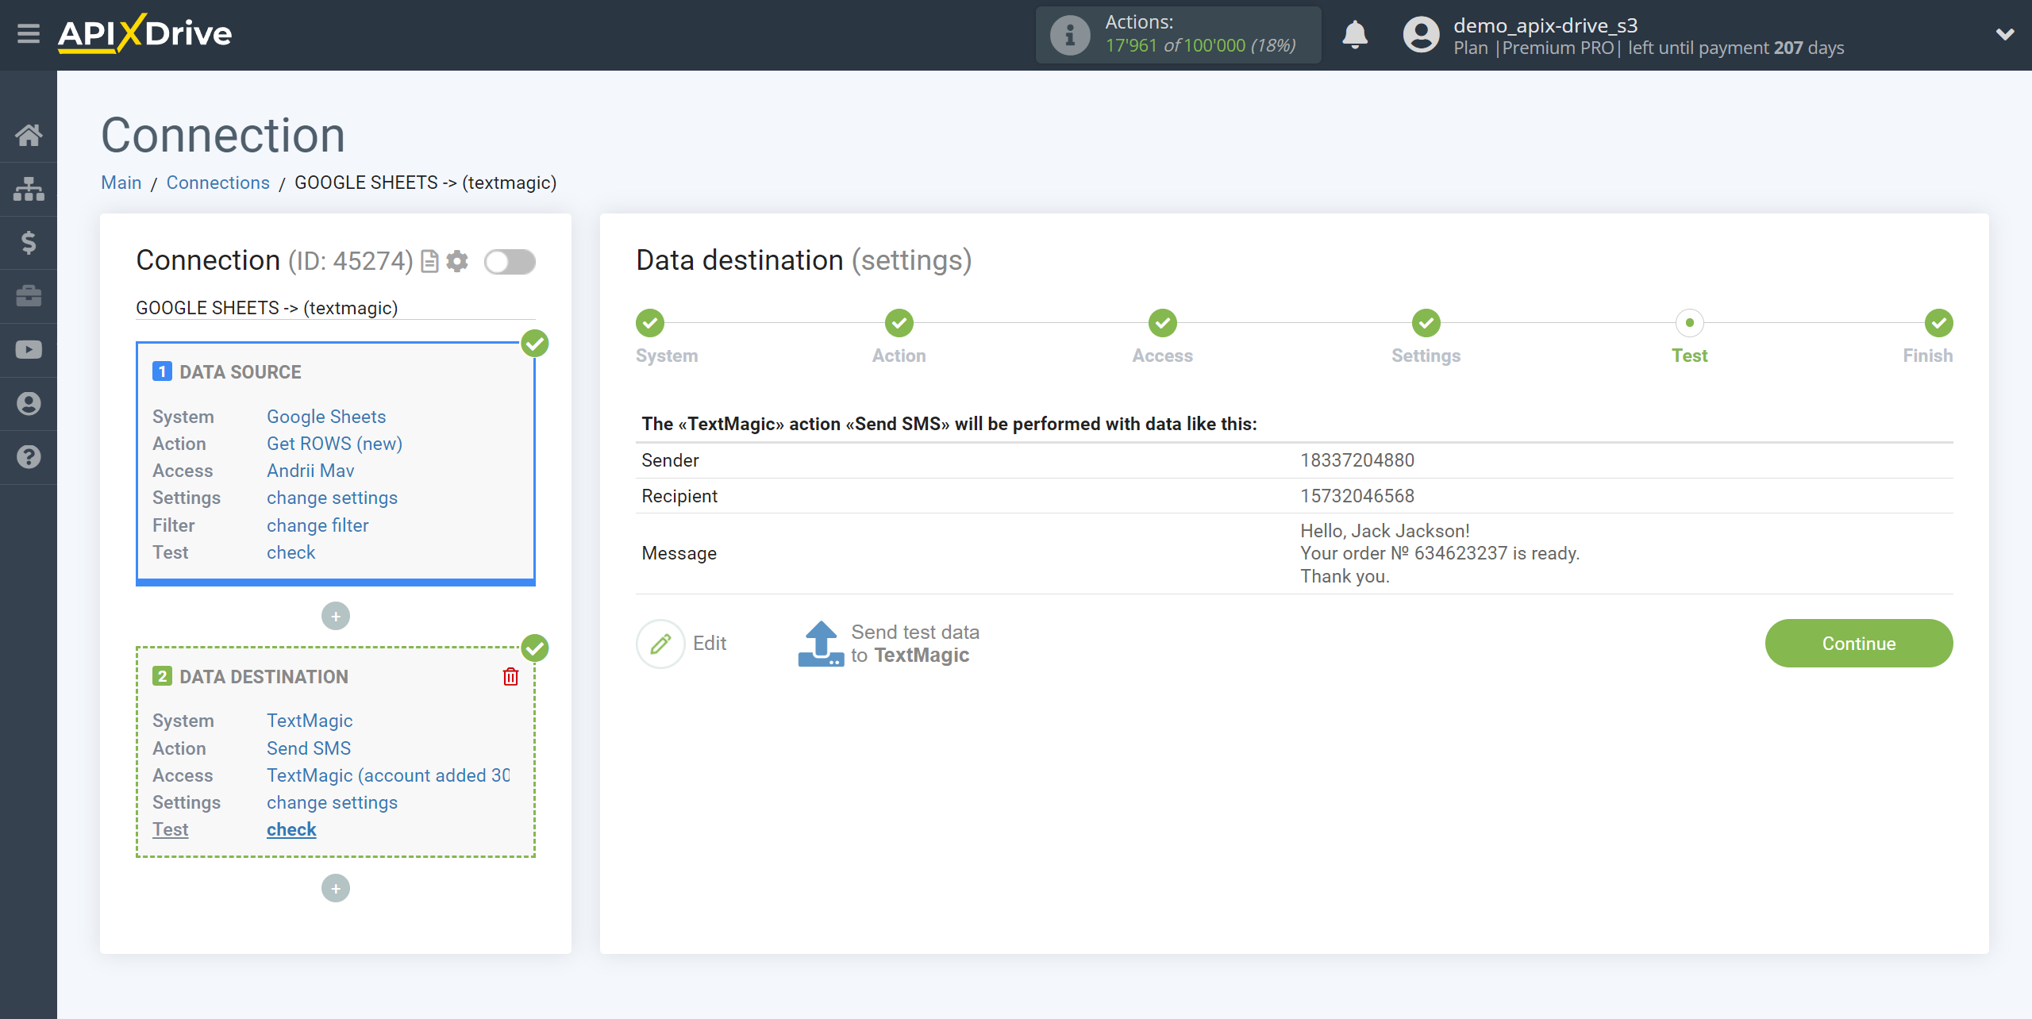
Task: Toggle the connection enable/disable switch
Action: [x=510, y=261]
